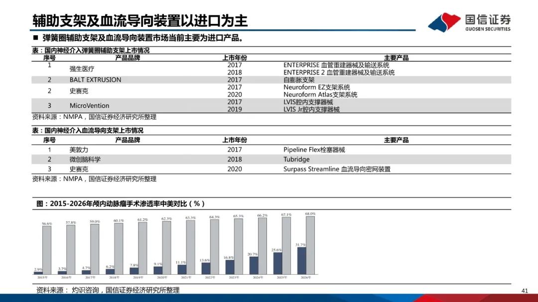538x302 pixels.
Task: Click the Guosen Securities logo
Action: click(x=469, y=22)
